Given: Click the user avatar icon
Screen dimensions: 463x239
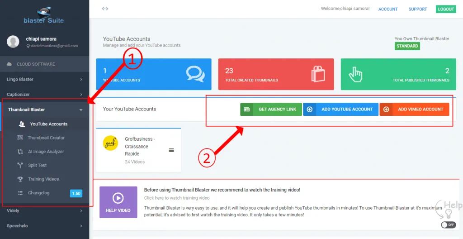Looking at the screenshot, I should 13,42.
